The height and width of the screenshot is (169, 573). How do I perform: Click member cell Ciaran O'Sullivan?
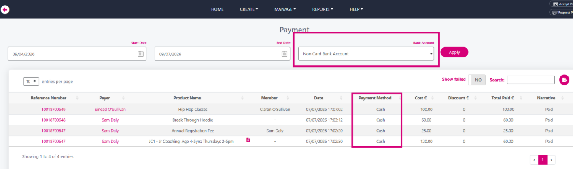[x=275, y=109]
